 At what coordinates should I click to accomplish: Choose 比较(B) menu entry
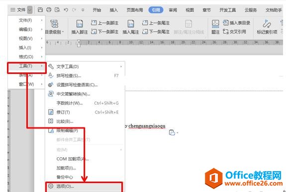[x=85, y=121]
